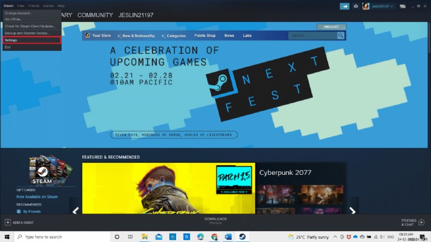Click the jeslin21197 avatar picture
This screenshot has width=431, height=242.
coord(366,6)
